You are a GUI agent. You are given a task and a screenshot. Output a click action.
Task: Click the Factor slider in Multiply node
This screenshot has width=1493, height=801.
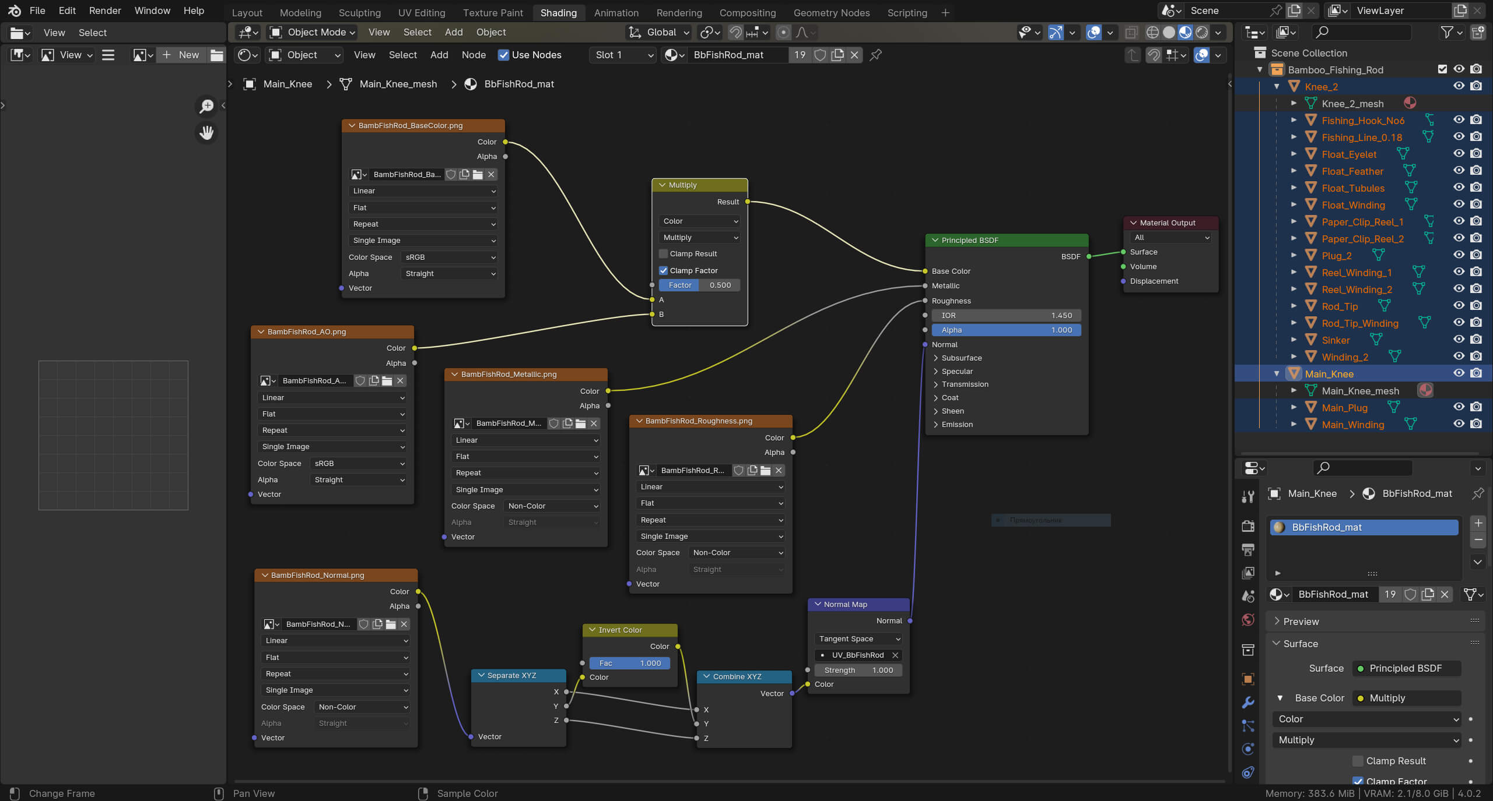coord(699,285)
